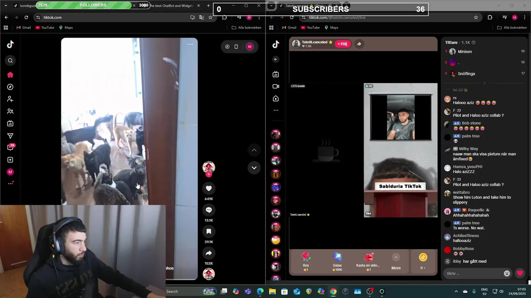
Task: Click the Get app phone icon in top-right pill
Action: (236, 47)
